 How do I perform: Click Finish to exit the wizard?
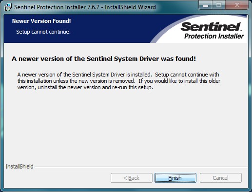(175, 178)
